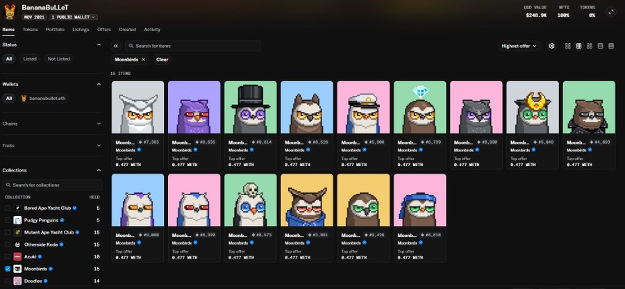Click verified badge next to Azuki
Viewport: 625px width, 289px height.
[x=40, y=257]
